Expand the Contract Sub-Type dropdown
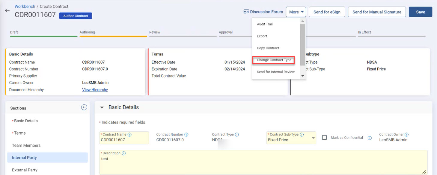Image resolution: width=437 pixels, height=175 pixels. coord(313,138)
